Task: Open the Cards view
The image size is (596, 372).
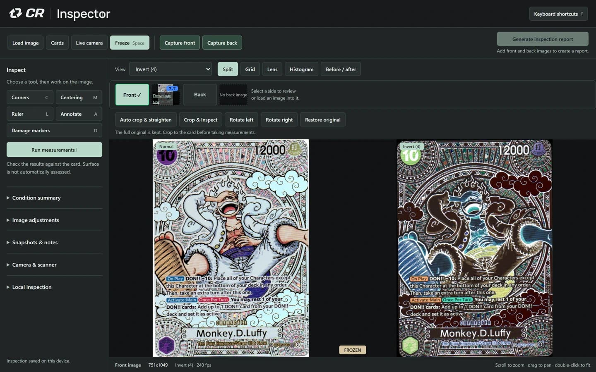Action: coord(57,43)
